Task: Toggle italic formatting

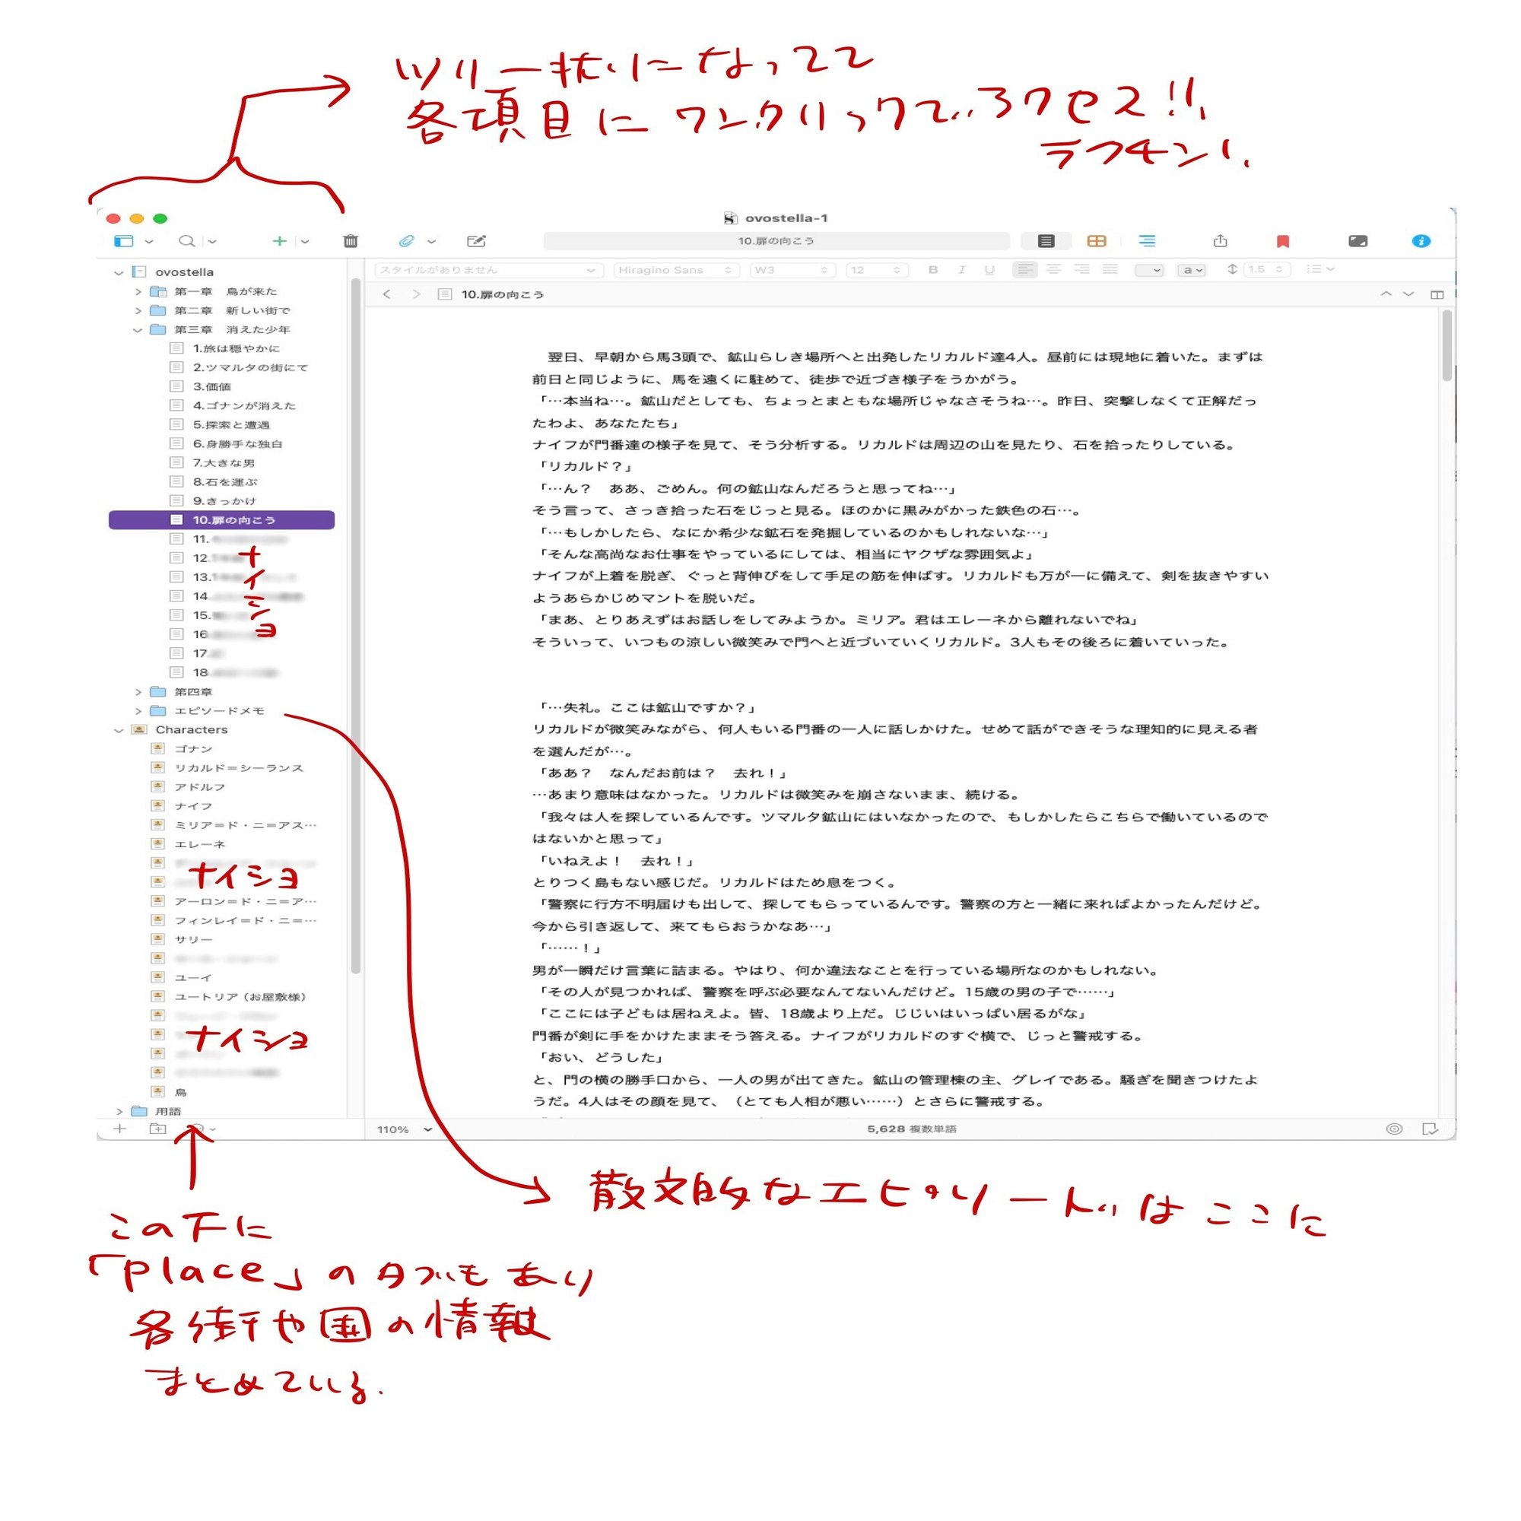Action: click(x=961, y=270)
